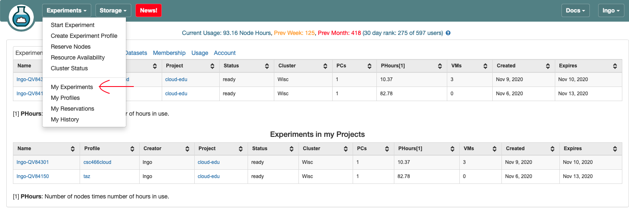The width and height of the screenshot is (629, 208).
Task: Open the Storage dropdown
Action: (113, 10)
